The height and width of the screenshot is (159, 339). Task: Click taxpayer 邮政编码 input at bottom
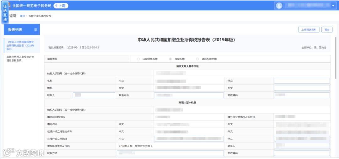coord(302,153)
